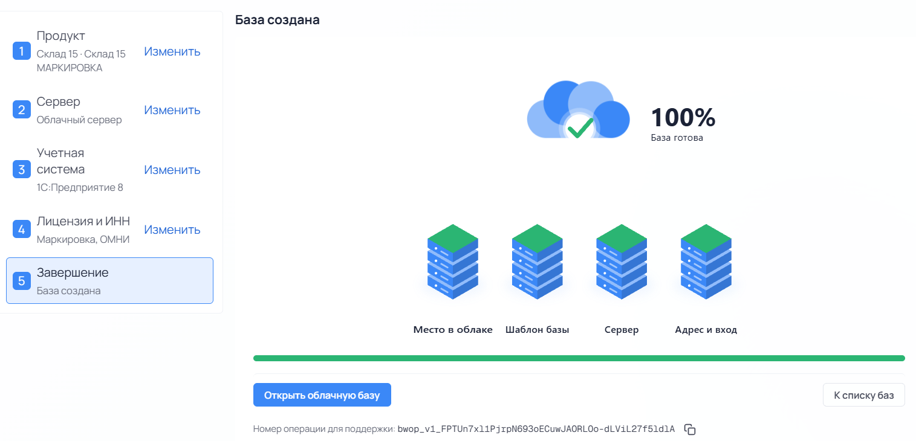916x441 pixels.
Task: Click the "База готова" status text
Action: [x=677, y=138]
